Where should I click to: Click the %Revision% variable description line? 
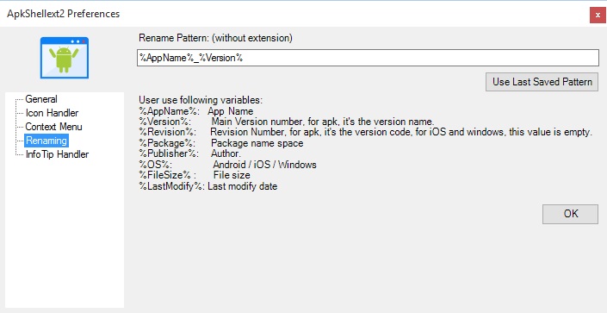(x=365, y=132)
